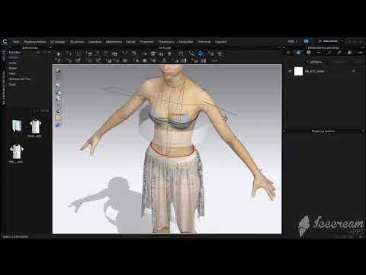Click the fabric item name in Object Browser
Screen dimensions: 366x275
pyautogui.click(x=314, y=71)
